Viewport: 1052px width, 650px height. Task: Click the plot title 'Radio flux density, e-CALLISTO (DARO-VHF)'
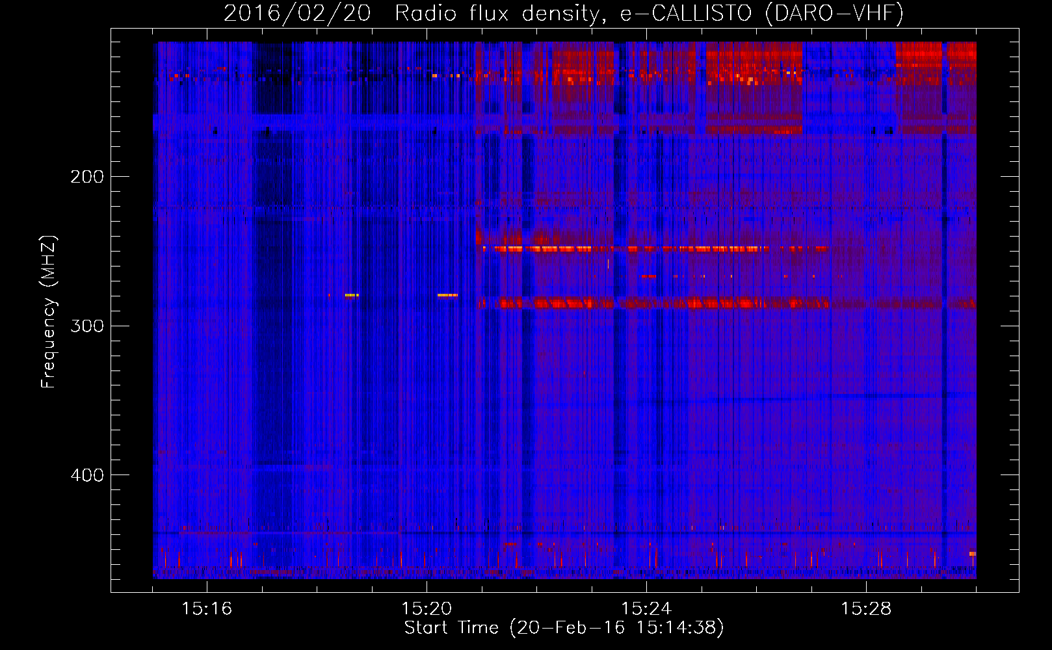point(649,13)
